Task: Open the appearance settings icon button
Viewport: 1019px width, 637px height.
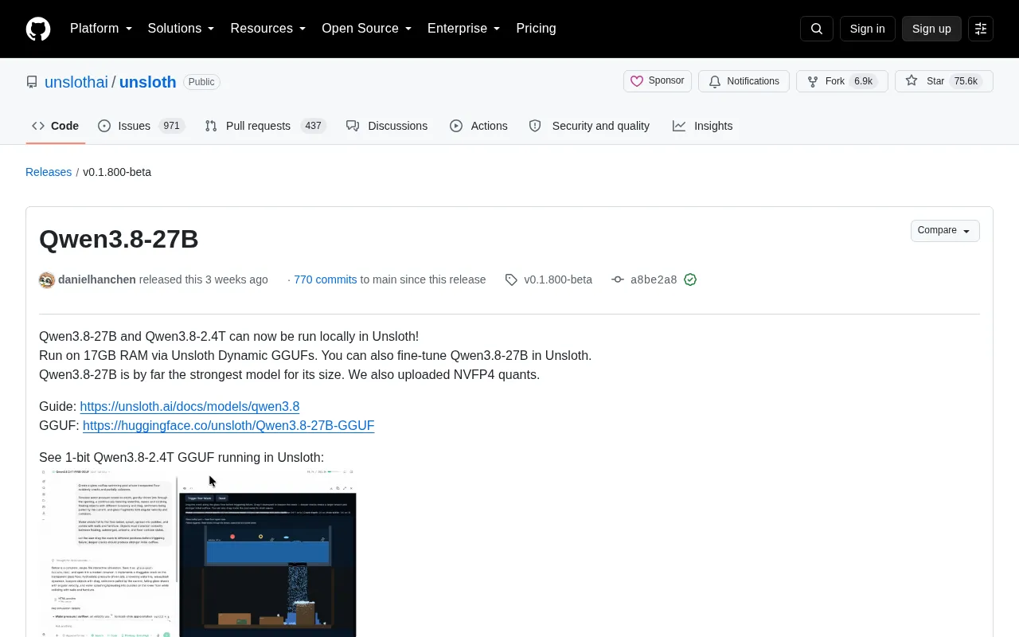Action: click(x=981, y=29)
